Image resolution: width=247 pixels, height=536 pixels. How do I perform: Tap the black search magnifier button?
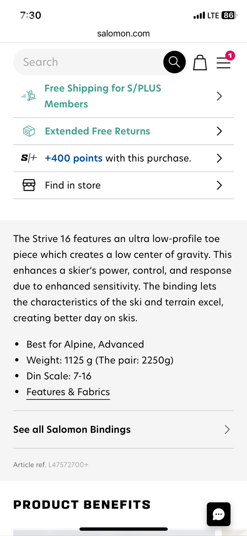pos(174,62)
